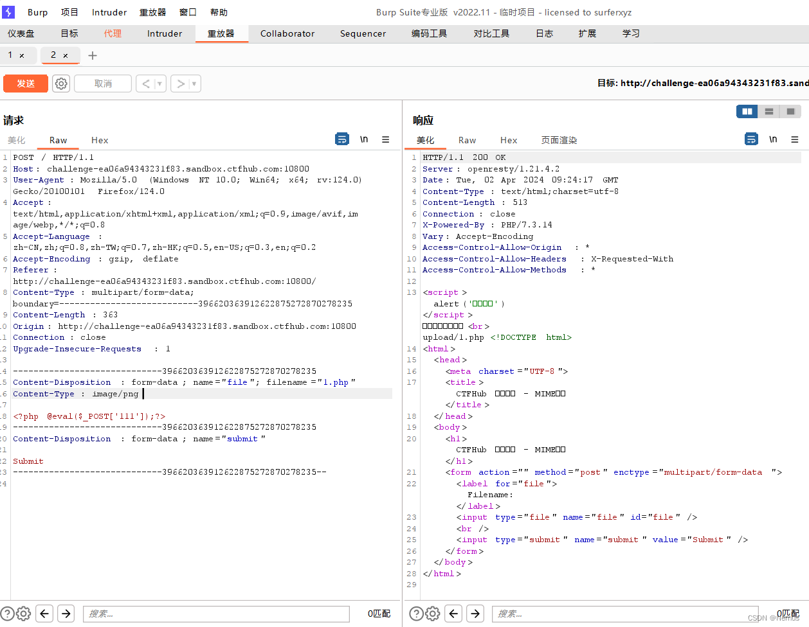
Task: Select combined tabbed layout view icon
Action: click(790, 112)
